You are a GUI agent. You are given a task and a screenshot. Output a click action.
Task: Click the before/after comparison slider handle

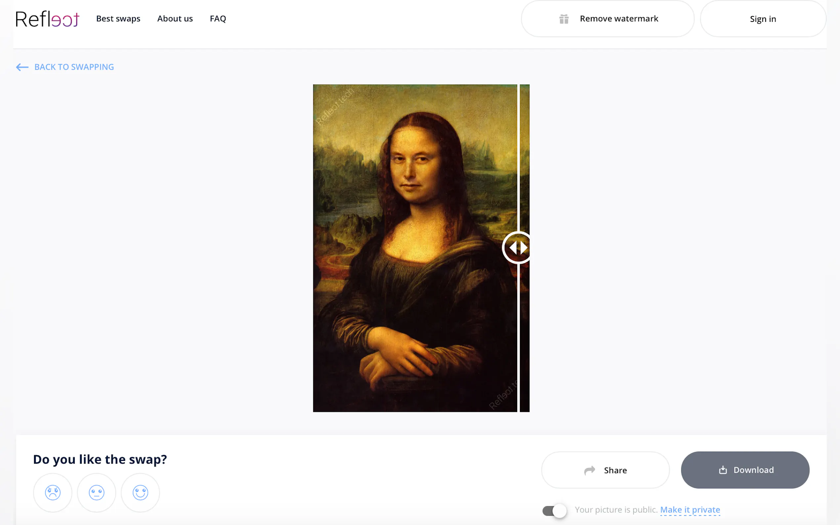[518, 248]
